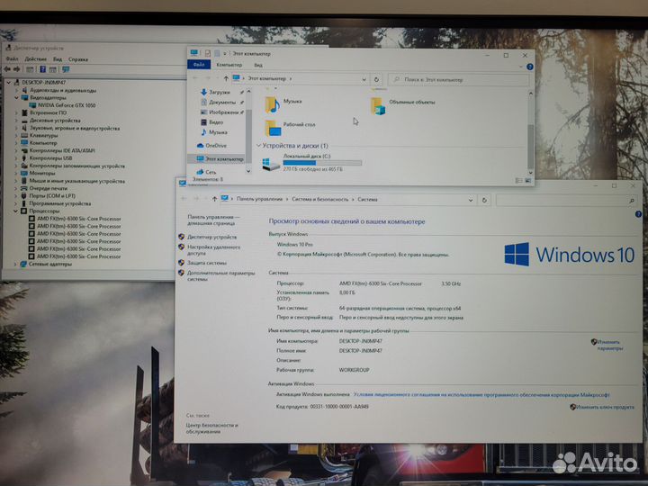Open Документы in Explorer sidebar
The height and width of the screenshot is (486, 648).
coord(222,102)
